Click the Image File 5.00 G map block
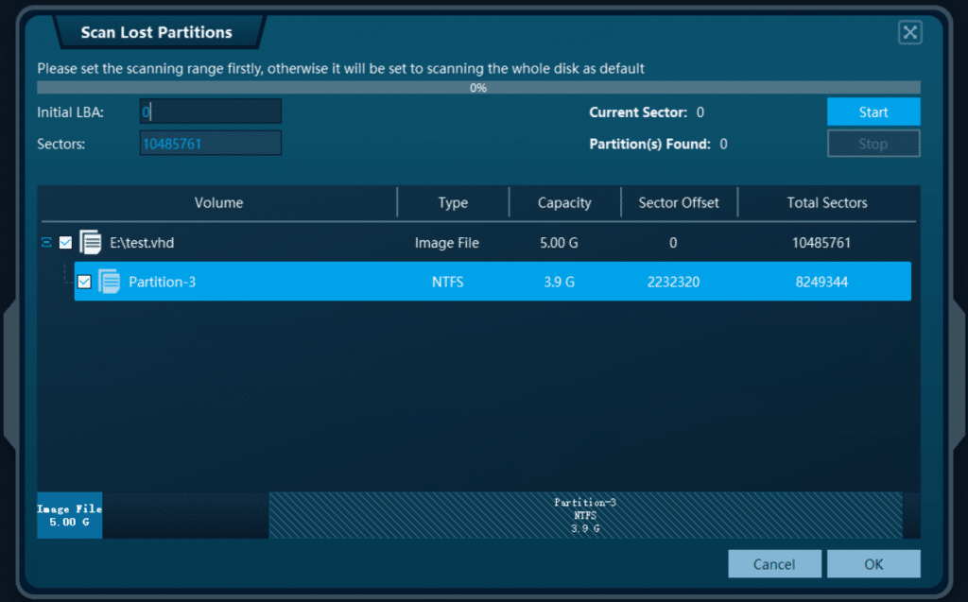The image size is (968, 602). (68, 515)
